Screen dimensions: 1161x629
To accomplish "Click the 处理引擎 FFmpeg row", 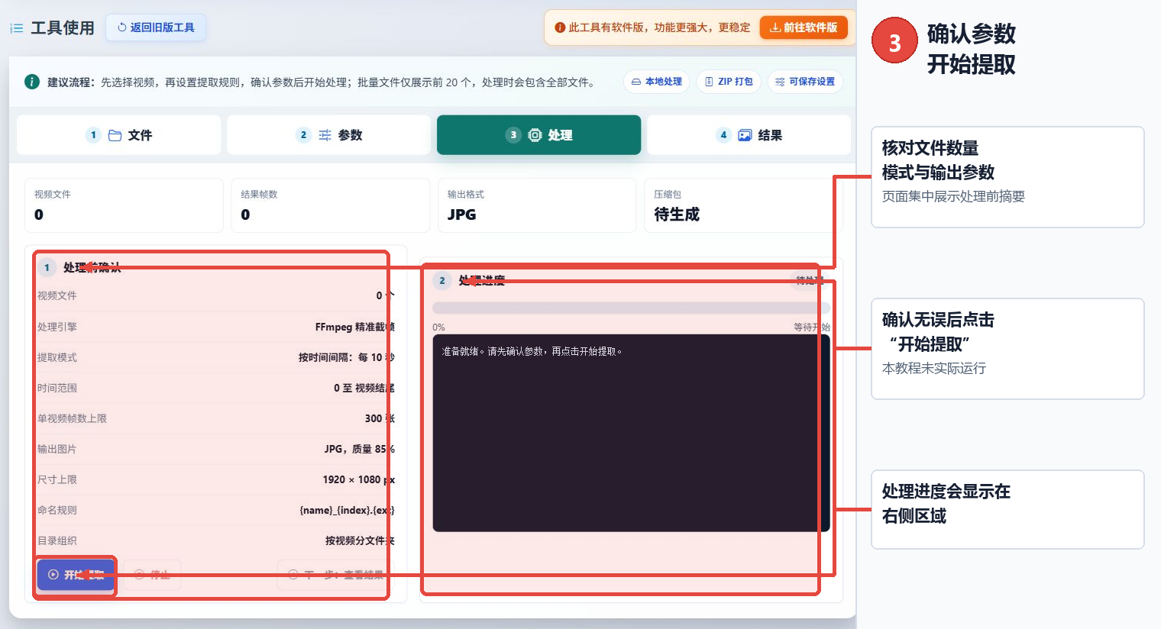I will point(216,327).
